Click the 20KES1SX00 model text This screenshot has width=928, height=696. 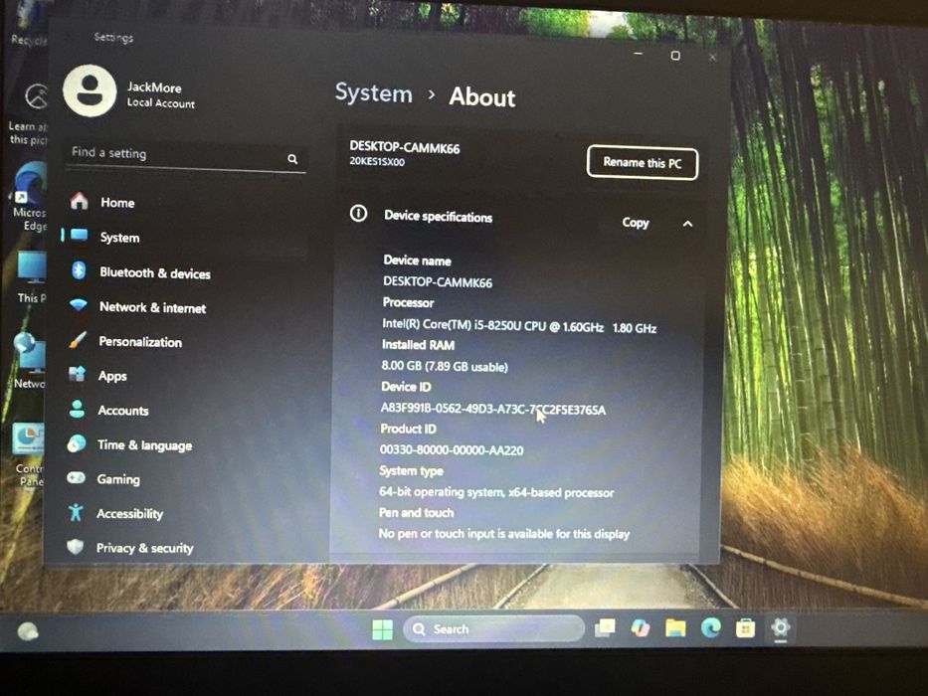[x=377, y=161]
